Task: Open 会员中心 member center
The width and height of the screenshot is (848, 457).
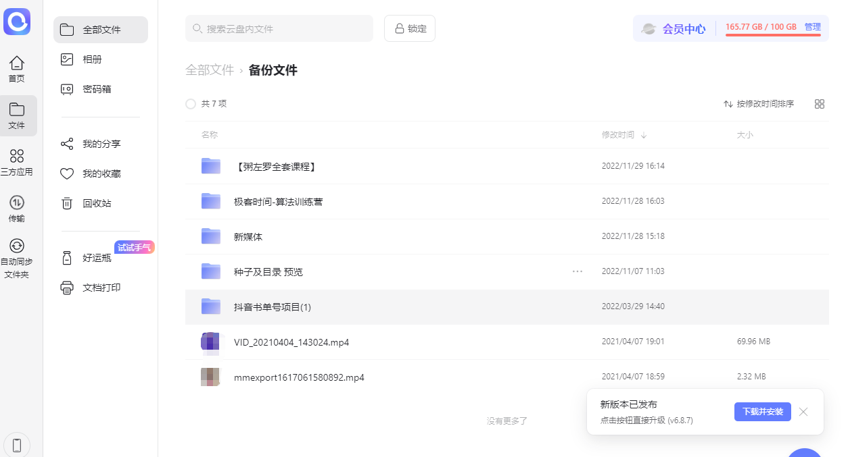Action: click(x=684, y=29)
